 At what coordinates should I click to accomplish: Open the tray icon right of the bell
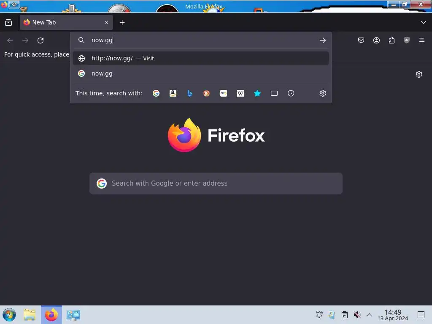[332, 315]
